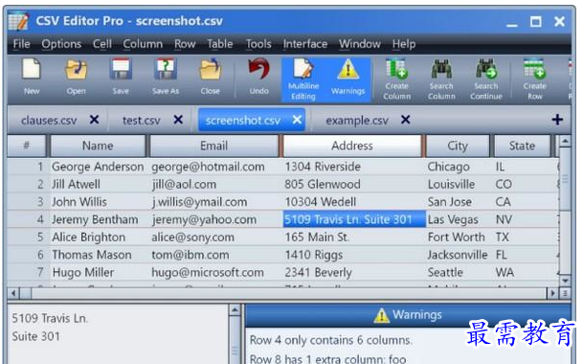583x364 pixels.
Task: Open the Cell menu
Action: pyautogui.click(x=102, y=44)
